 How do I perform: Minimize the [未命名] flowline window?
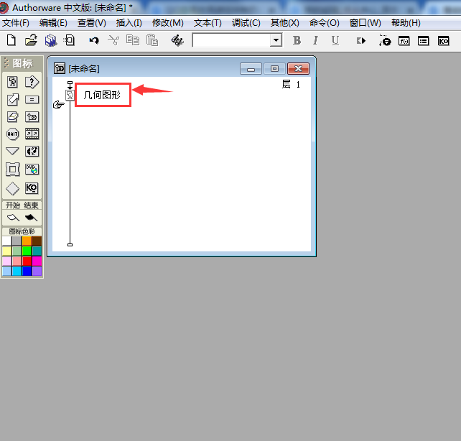[x=251, y=69]
